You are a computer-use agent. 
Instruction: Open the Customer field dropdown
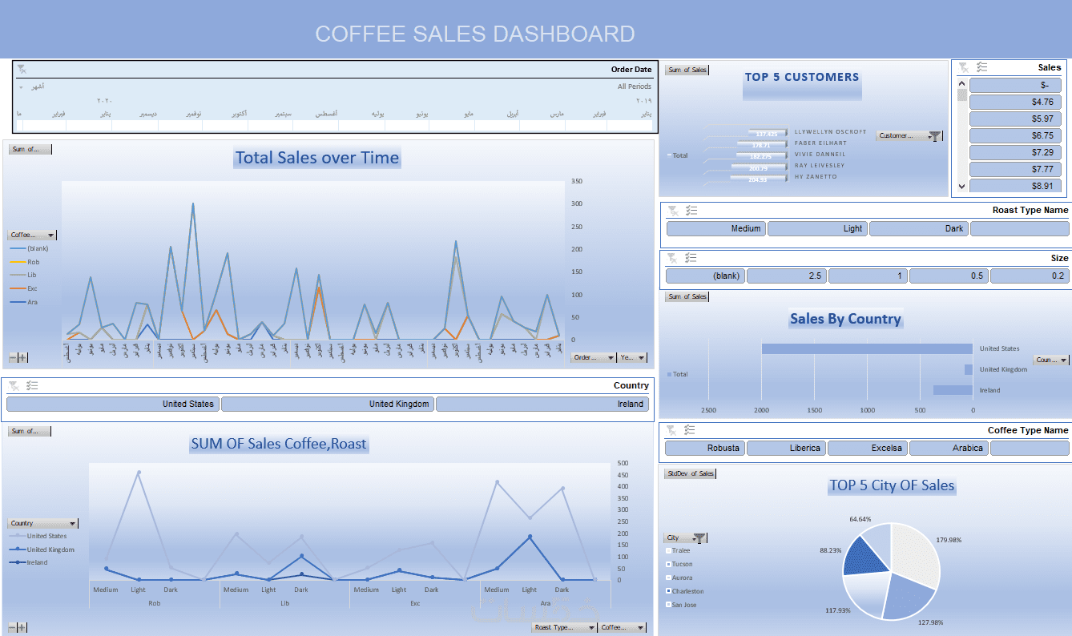coord(909,136)
